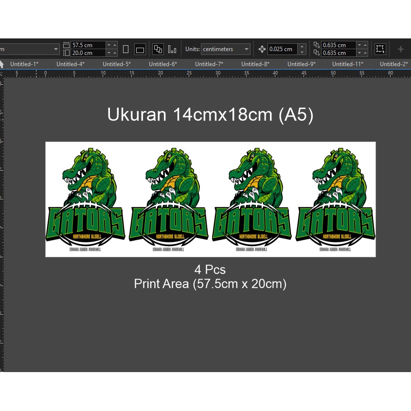The width and height of the screenshot is (411, 411).
Task: Go to the Untitled-11 document tab
Action: (347, 64)
